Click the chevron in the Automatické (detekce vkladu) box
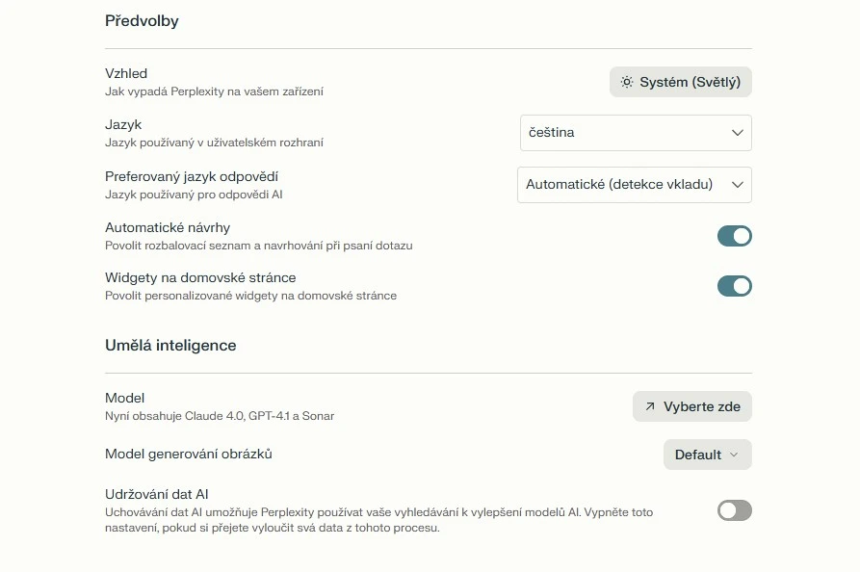The height and width of the screenshot is (572, 860). pos(737,185)
